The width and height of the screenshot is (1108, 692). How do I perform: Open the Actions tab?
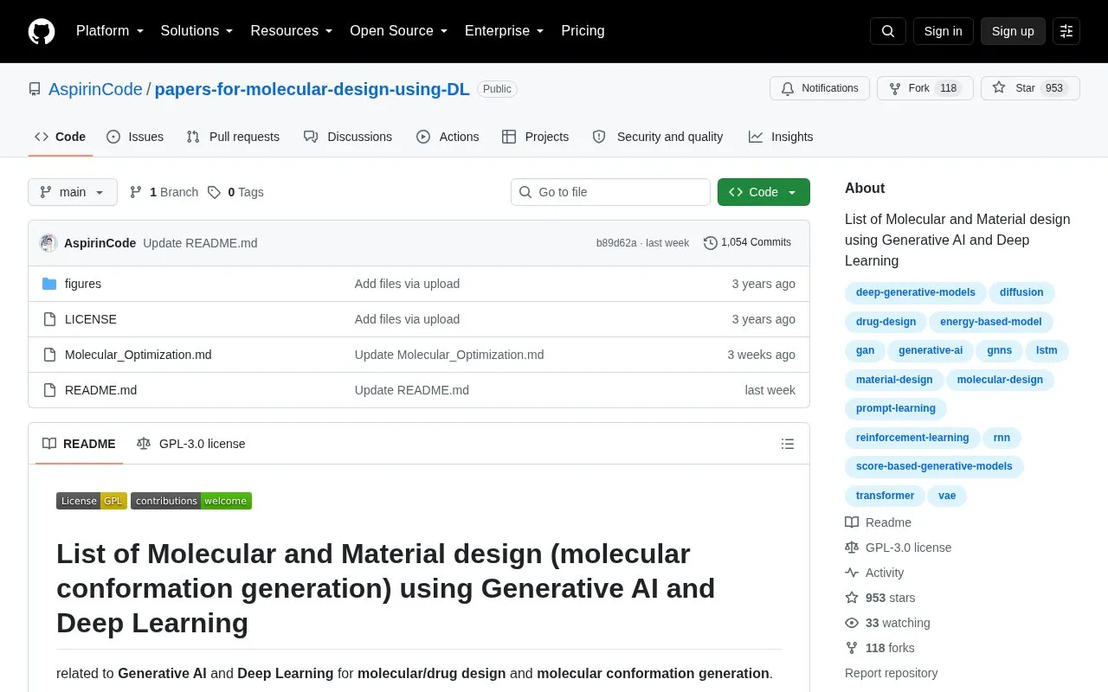click(x=448, y=137)
